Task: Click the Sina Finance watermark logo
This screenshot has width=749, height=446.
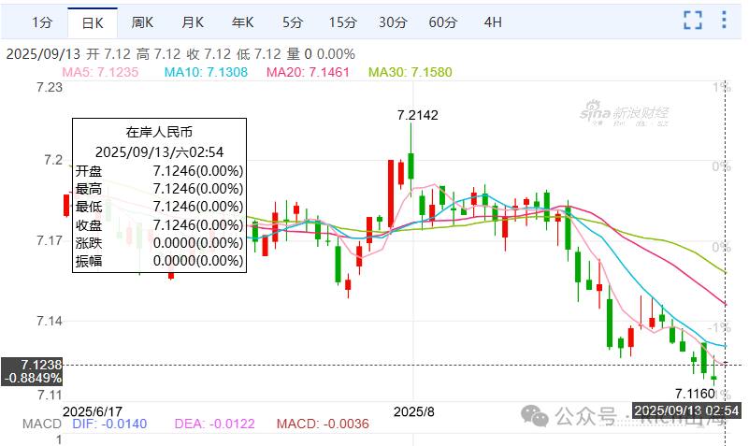Action: (x=624, y=113)
